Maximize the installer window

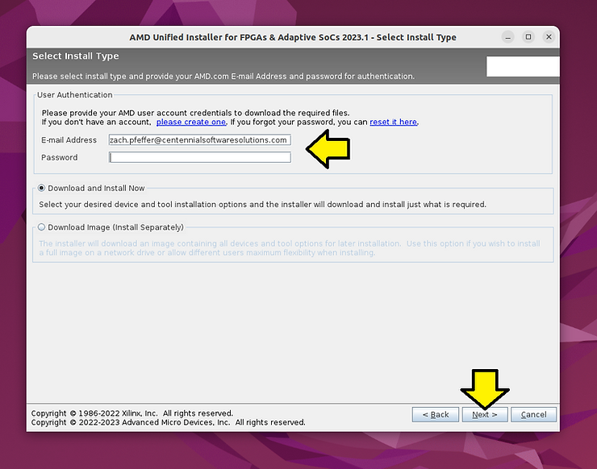pos(528,37)
